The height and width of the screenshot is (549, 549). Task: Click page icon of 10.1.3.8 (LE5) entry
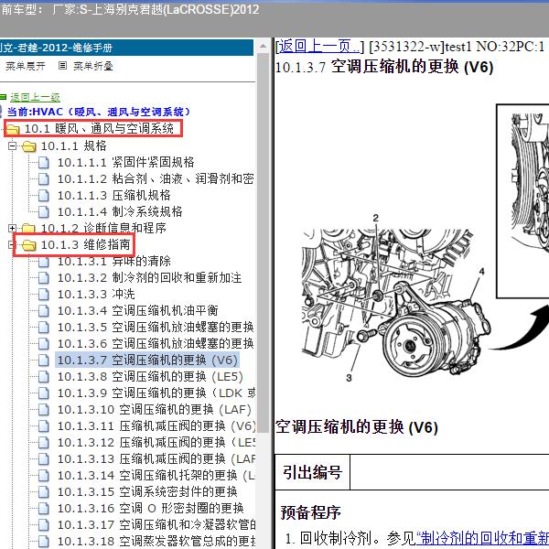click(x=43, y=377)
